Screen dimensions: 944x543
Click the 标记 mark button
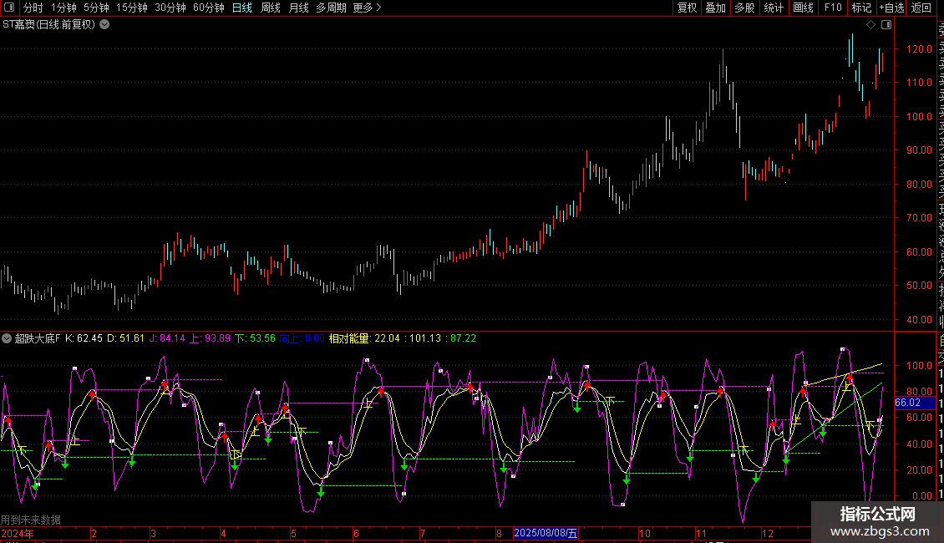[861, 8]
